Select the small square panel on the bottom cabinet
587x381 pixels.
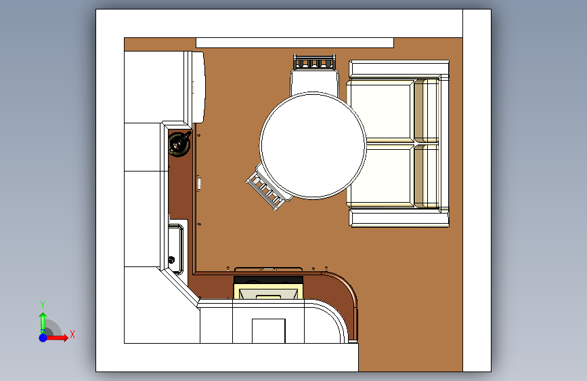[268, 331]
